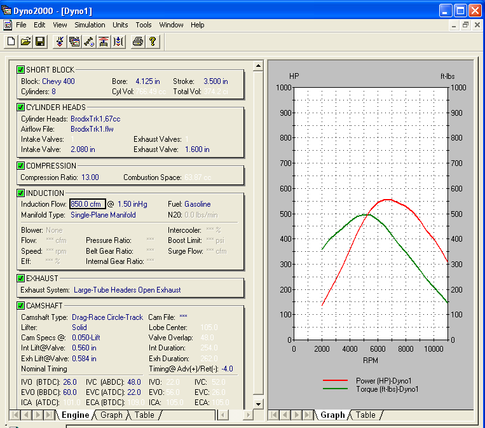
Task: Save using the floppy disk icon
Action: click(40, 41)
